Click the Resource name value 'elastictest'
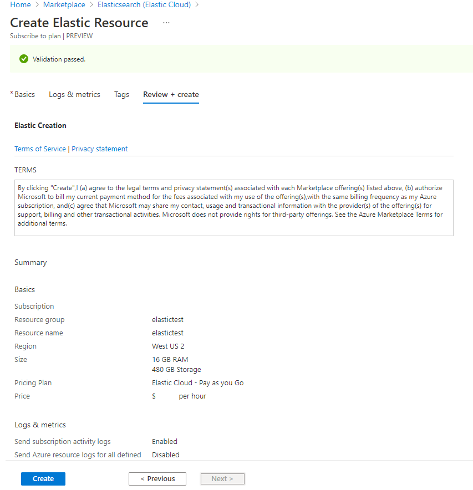Viewport: 473px width, 490px height. point(167,333)
